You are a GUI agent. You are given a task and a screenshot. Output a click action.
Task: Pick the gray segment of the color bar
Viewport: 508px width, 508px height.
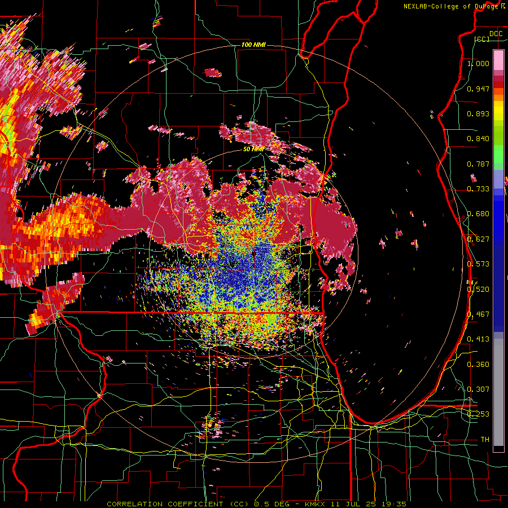[498, 392]
